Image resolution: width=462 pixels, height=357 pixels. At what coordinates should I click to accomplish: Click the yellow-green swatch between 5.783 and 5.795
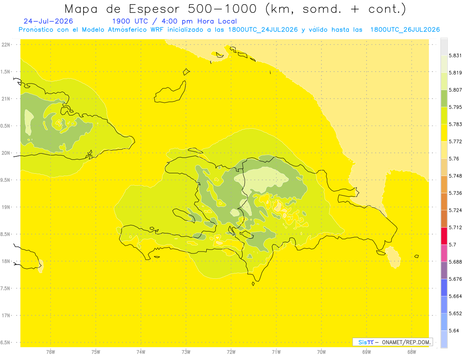[444, 116]
